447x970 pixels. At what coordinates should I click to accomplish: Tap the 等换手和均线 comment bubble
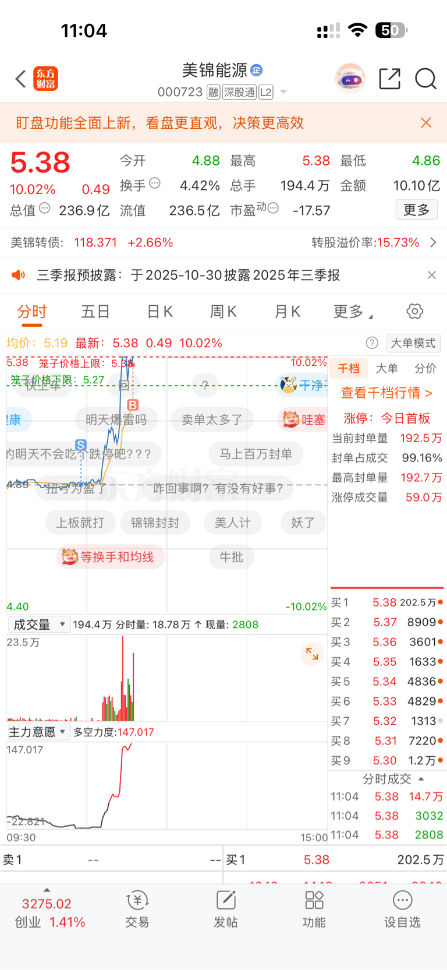(111, 557)
